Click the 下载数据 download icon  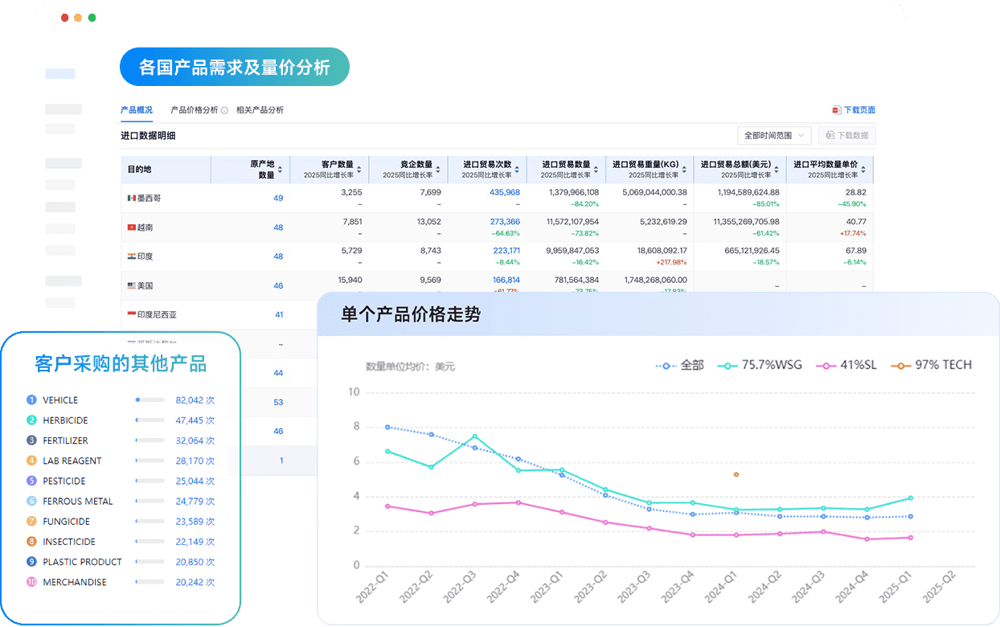click(831, 135)
